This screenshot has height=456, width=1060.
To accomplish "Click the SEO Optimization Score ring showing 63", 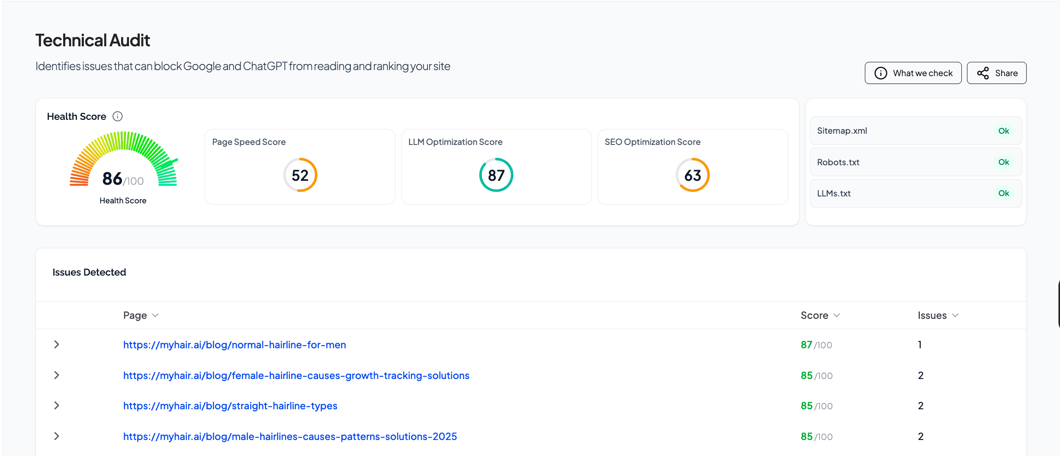I will tap(693, 175).
